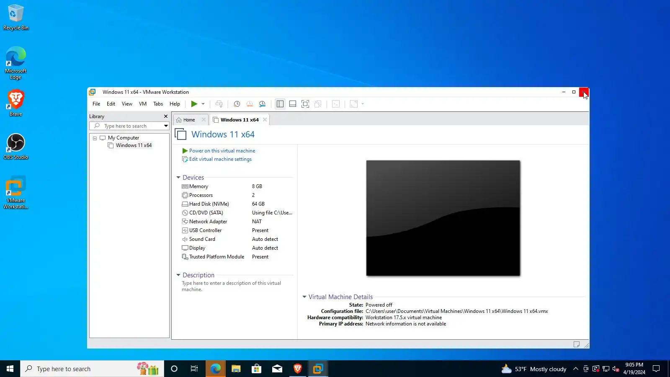This screenshot has height=377, width=670.
Task: Click the Library search input field
Action: [126, 126]
